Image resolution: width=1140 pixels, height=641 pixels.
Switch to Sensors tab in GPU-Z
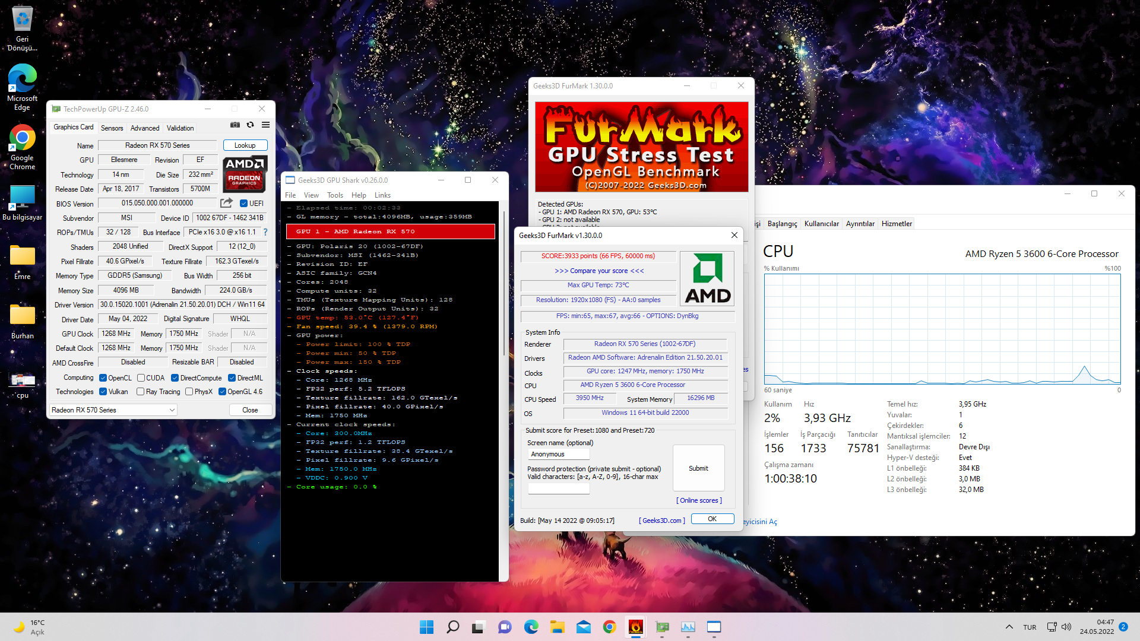coord(112,128)
